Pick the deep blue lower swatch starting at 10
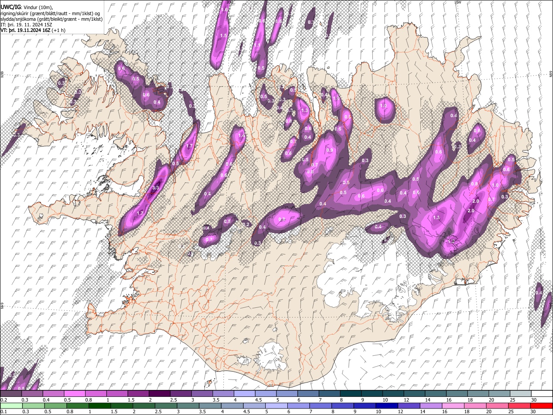 pyautogui.click(x=386, y=406)
